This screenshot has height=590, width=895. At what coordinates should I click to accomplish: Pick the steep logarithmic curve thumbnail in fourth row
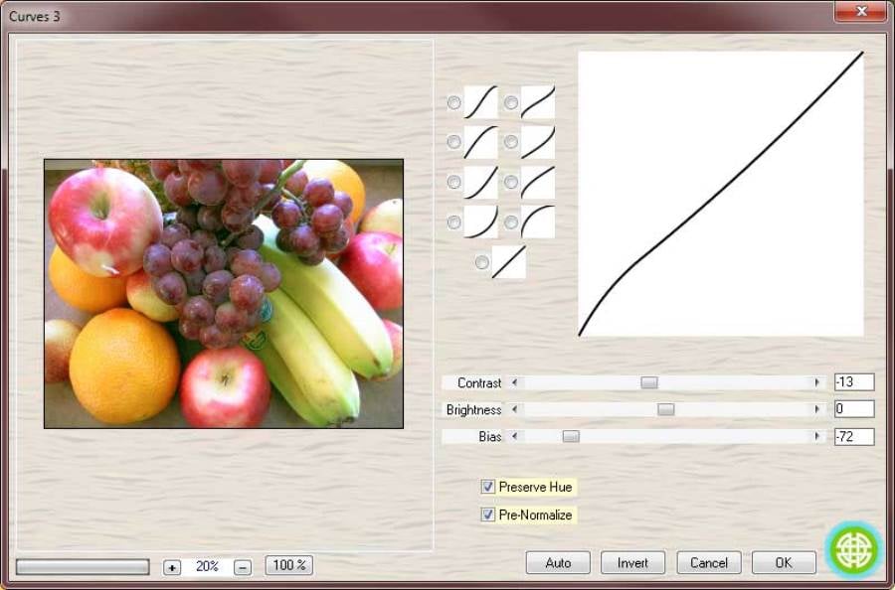pos(538,221)
